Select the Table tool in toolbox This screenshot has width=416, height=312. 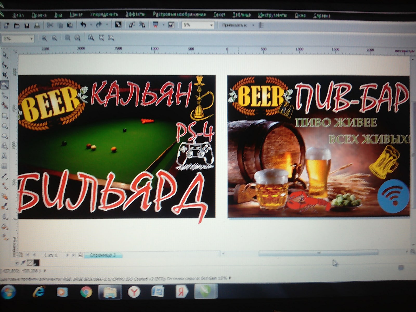[5, 166]
